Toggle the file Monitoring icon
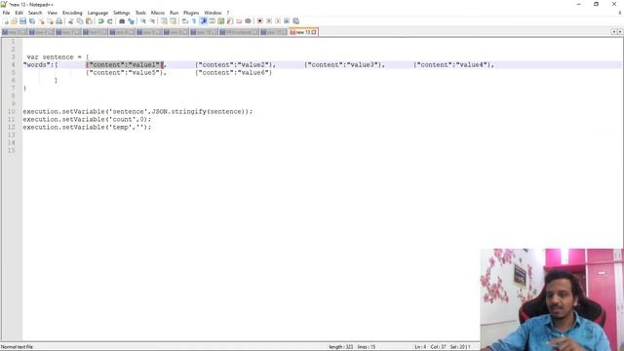 pyautogui.click(x=248, y=21)
